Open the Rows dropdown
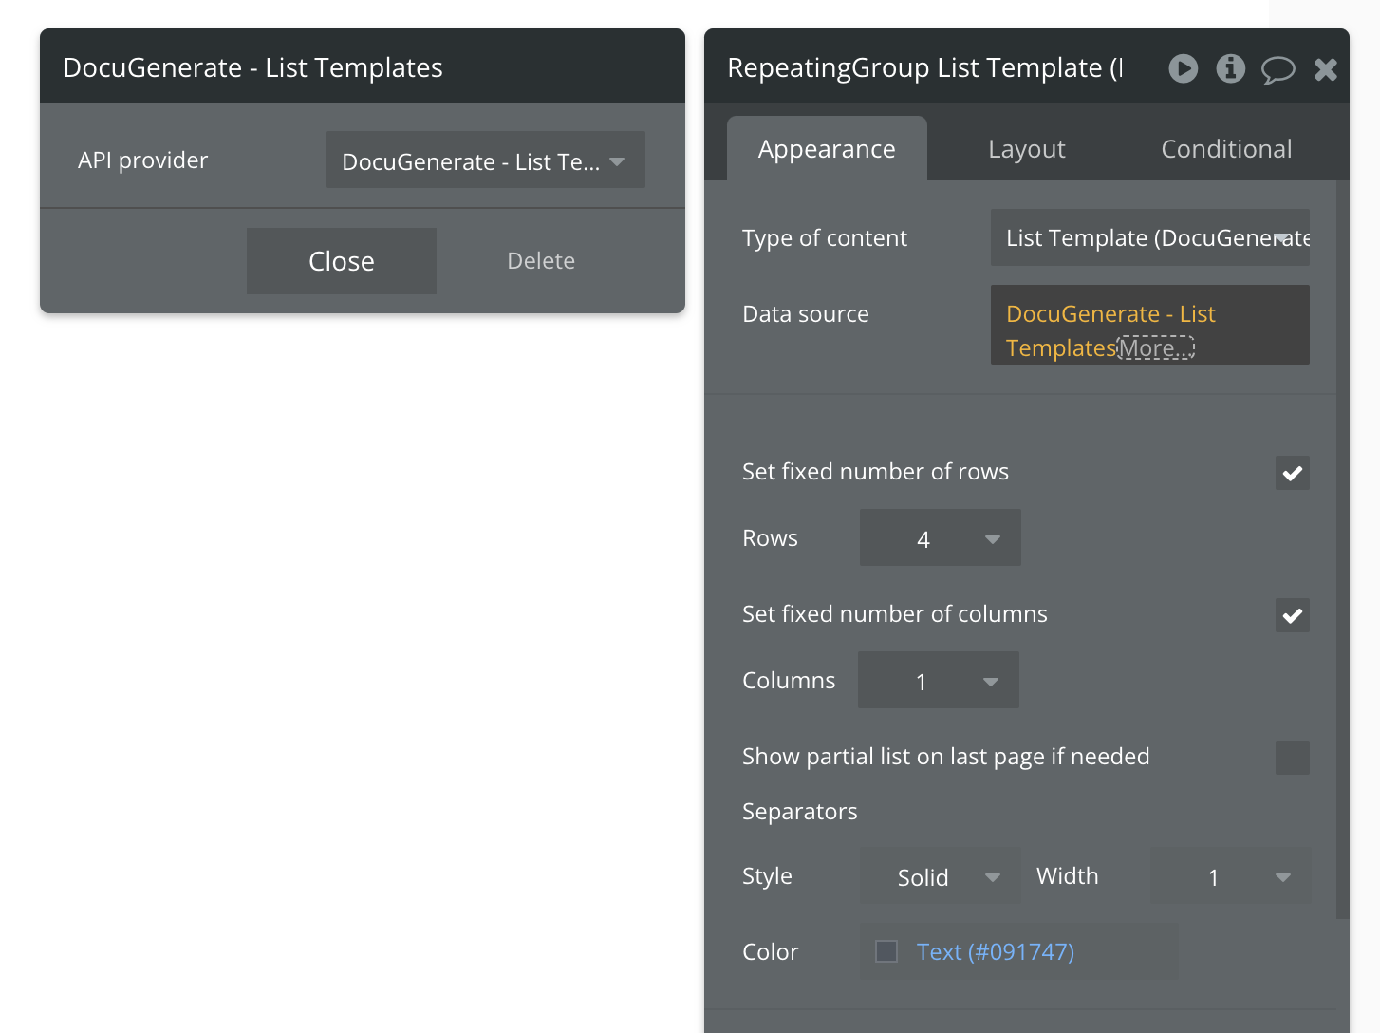The image size is (1380, 1033). (x=941, y=537)
